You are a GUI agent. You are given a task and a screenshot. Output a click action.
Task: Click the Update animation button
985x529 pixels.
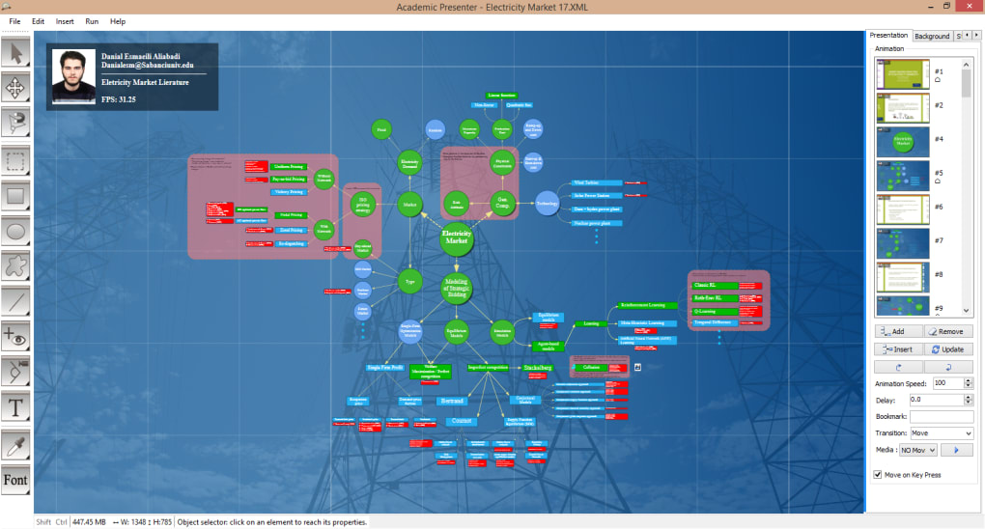coord(948,349)
